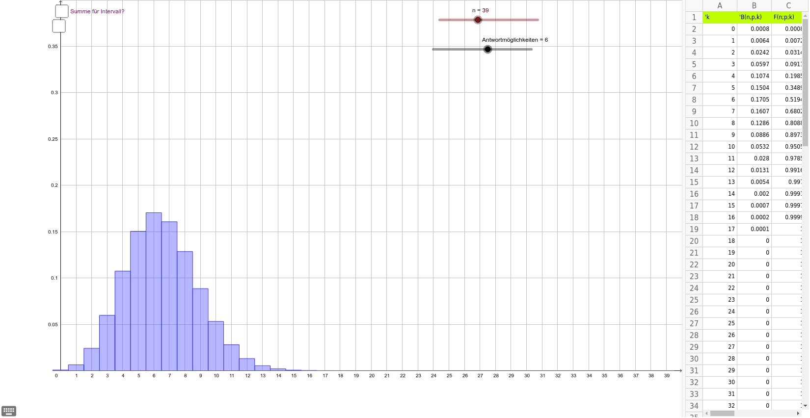The width and height of the screenshot is (810, 418).
Task: Select header cell 'B(n,p,k)
Action: (754, 17)
